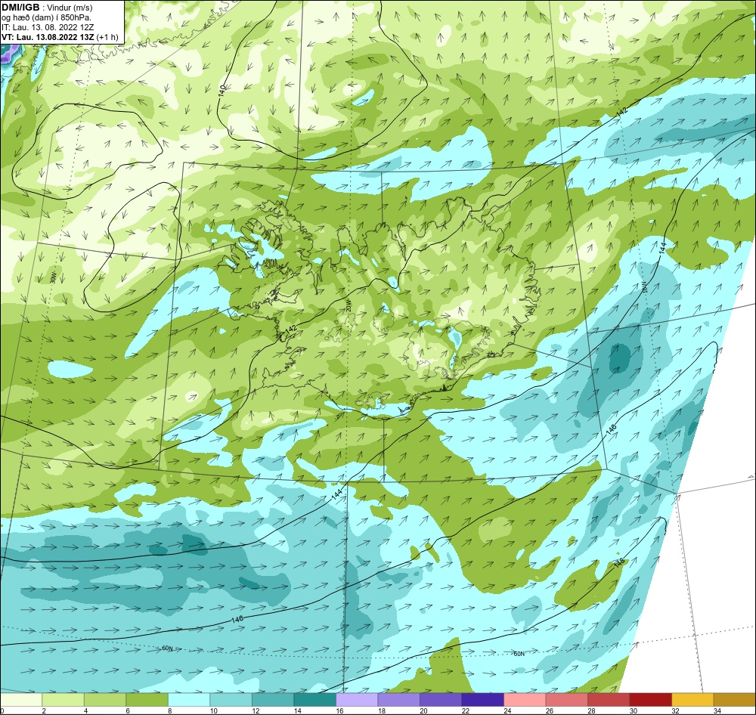Click the 'IT: Lau. 13. 08. 2022 12Z' line
Viewport: 756px width, 715px height.
click(x=48, y=27)
